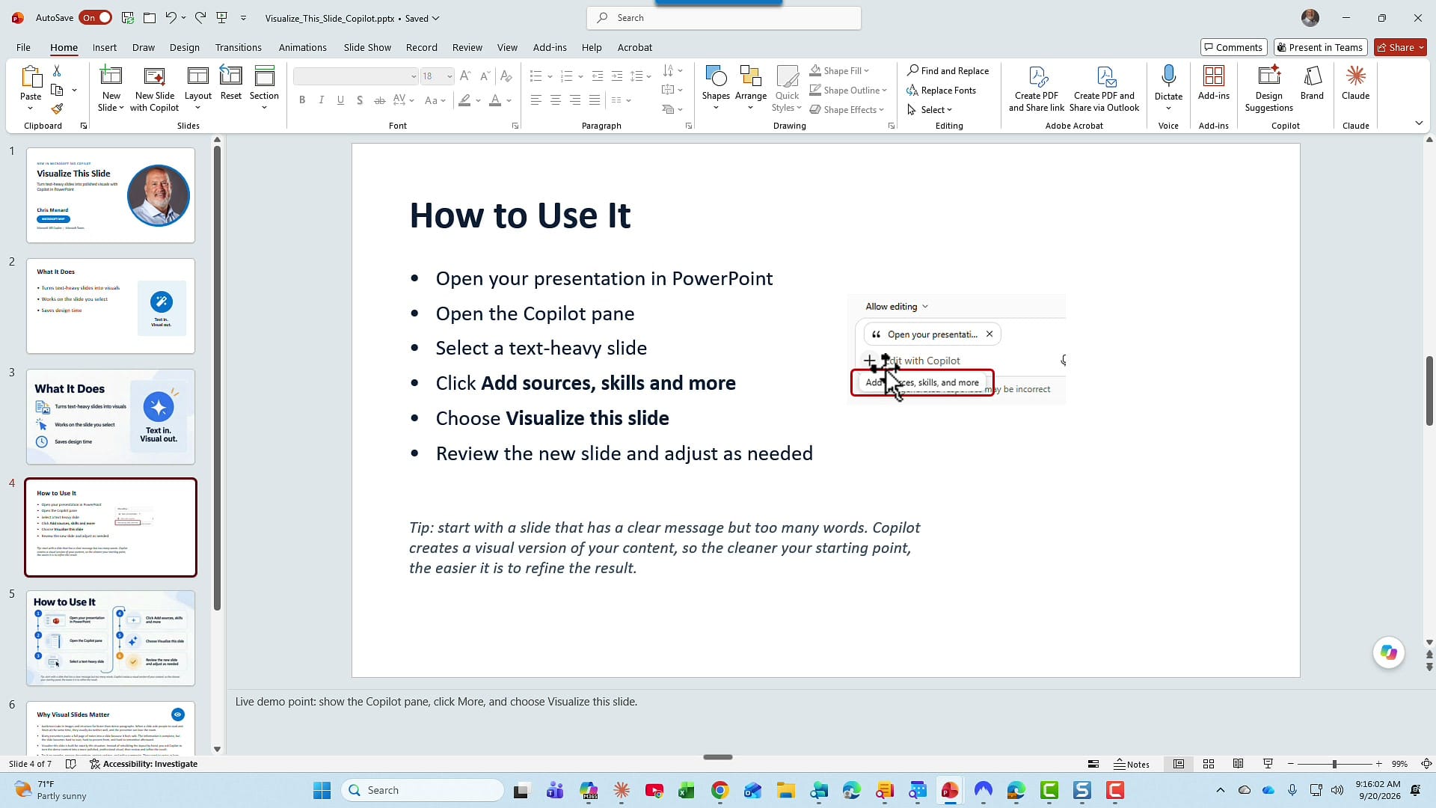
Task: Toggle Bold formatting
Action: point(302,100)
